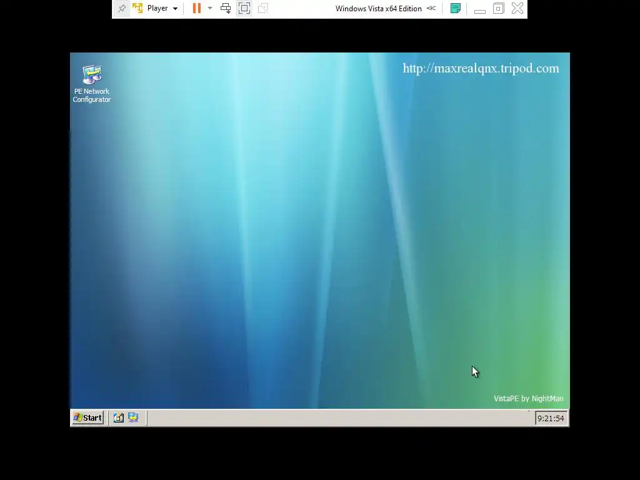Screen dimensions: 640x480
Task: Open the PE Network Configurator desktop icon
Action: click(92, 84)
